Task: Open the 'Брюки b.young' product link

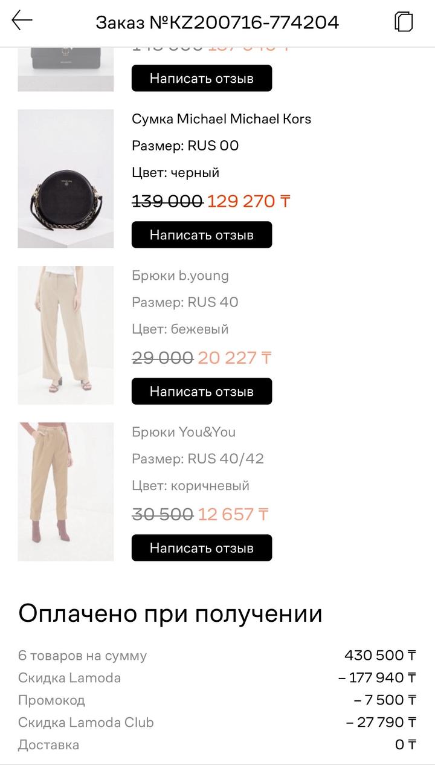Action: (180, 276)
